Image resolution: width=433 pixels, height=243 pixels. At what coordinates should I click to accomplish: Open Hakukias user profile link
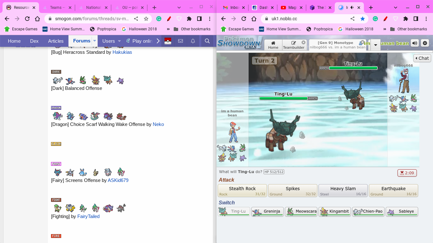tap(122, 52)
